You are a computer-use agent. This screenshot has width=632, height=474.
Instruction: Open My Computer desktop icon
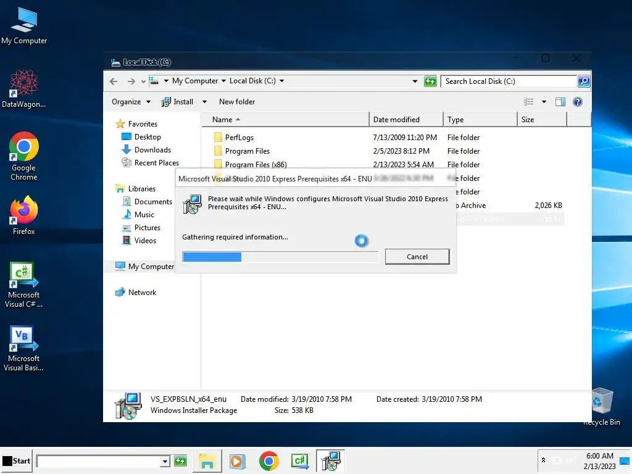pos(24,26)
